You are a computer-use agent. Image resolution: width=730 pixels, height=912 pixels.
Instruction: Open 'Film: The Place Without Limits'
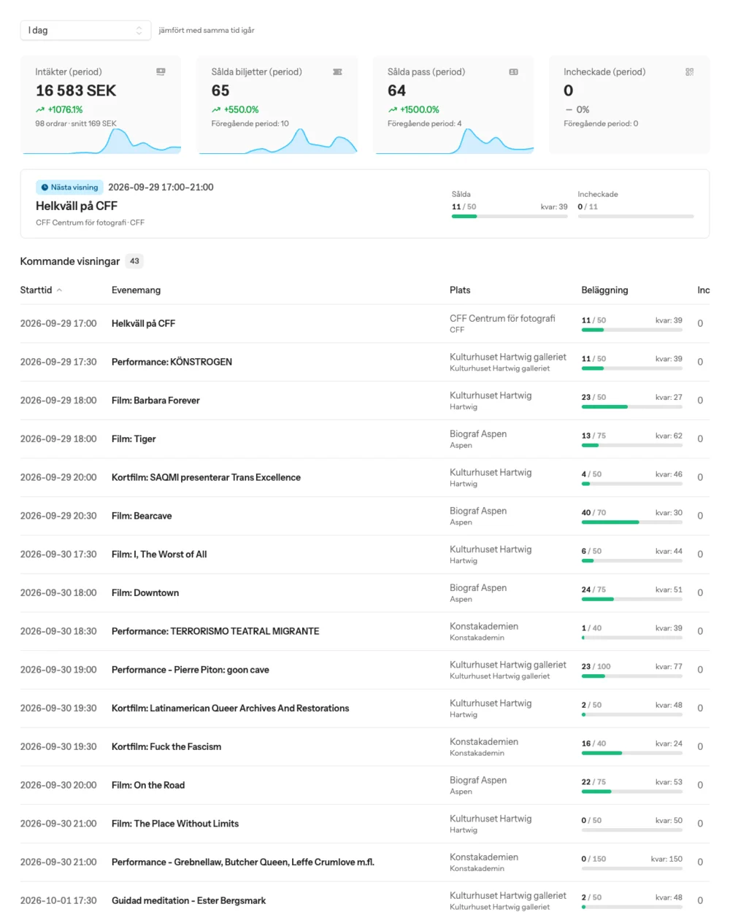175,824
